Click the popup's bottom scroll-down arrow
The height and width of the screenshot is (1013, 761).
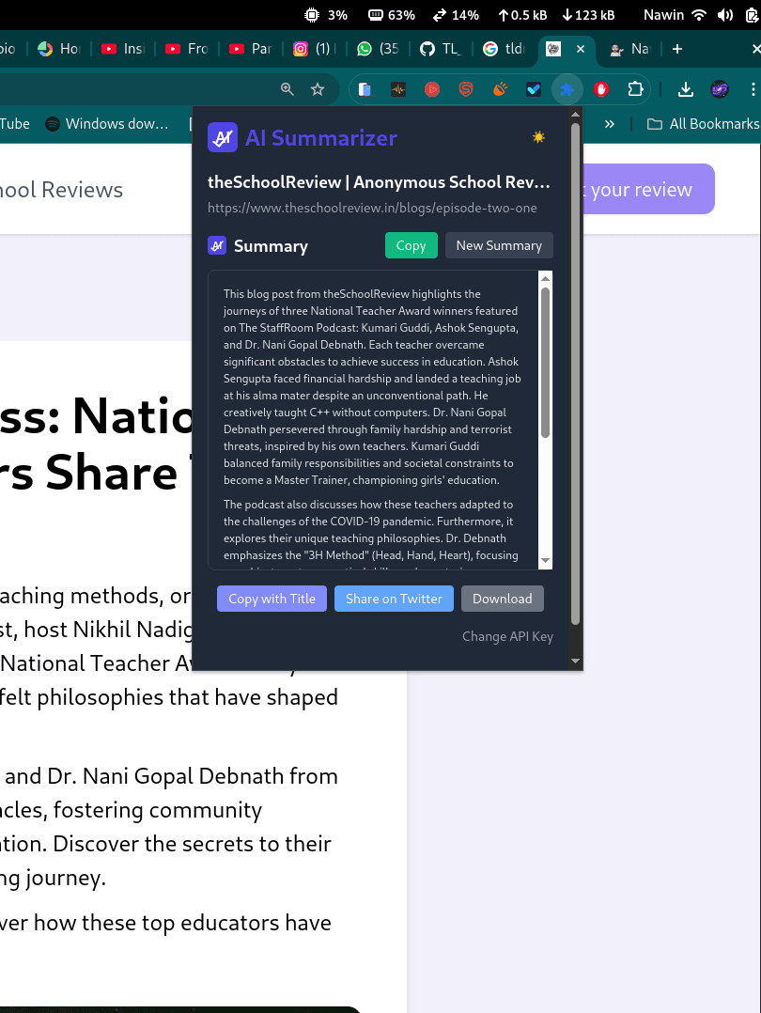[x=575, y=661]
